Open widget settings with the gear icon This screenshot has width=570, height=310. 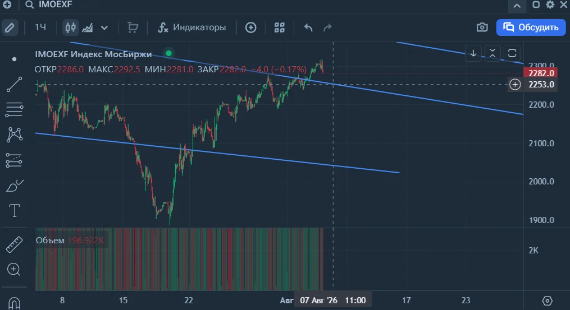(550, 4)
